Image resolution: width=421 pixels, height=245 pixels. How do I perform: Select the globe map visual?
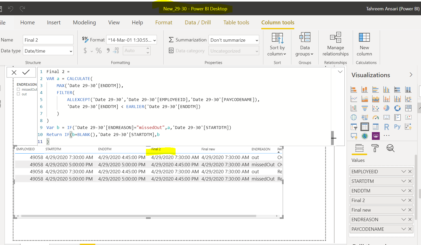click(354, 117)
